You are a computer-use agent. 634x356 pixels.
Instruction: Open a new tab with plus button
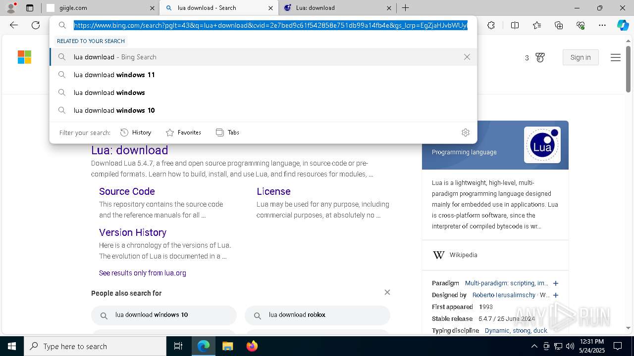pos(405,8)
